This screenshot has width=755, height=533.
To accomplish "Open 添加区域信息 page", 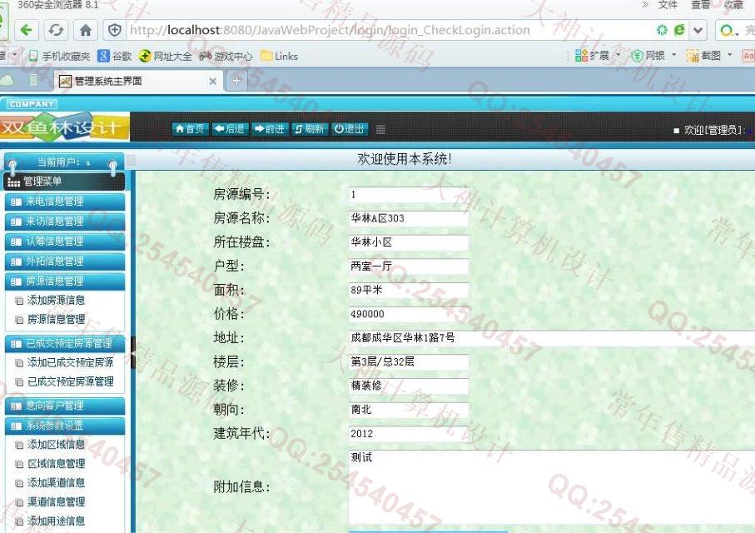I will [x=56, y=445].
